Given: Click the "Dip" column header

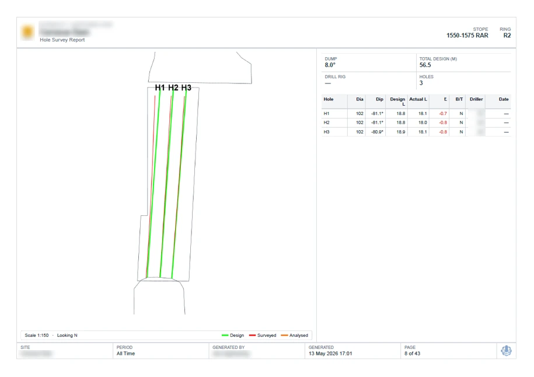Looking at the screenshot, I should pyautogui.click(x=379, y=99).
